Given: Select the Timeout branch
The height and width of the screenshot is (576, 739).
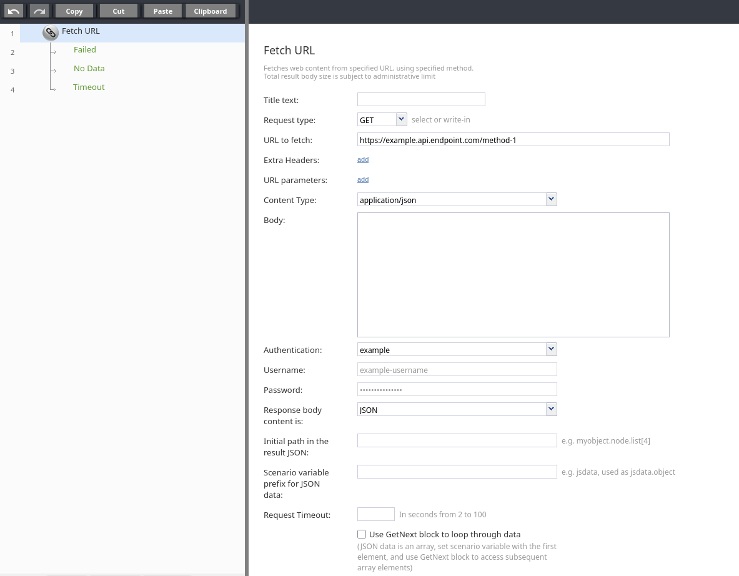Looking at the screenshot, I should pos(89,87).
